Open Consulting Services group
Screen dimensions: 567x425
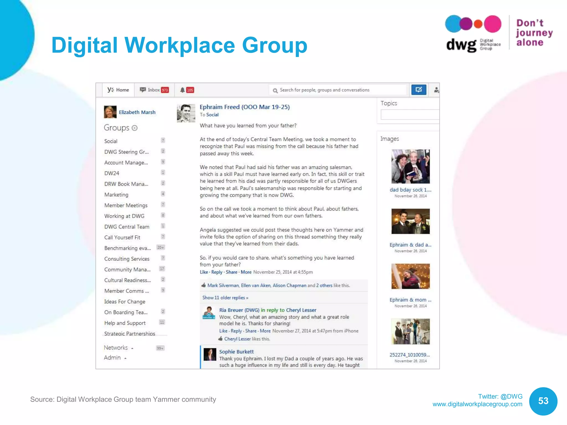[127, 259]
